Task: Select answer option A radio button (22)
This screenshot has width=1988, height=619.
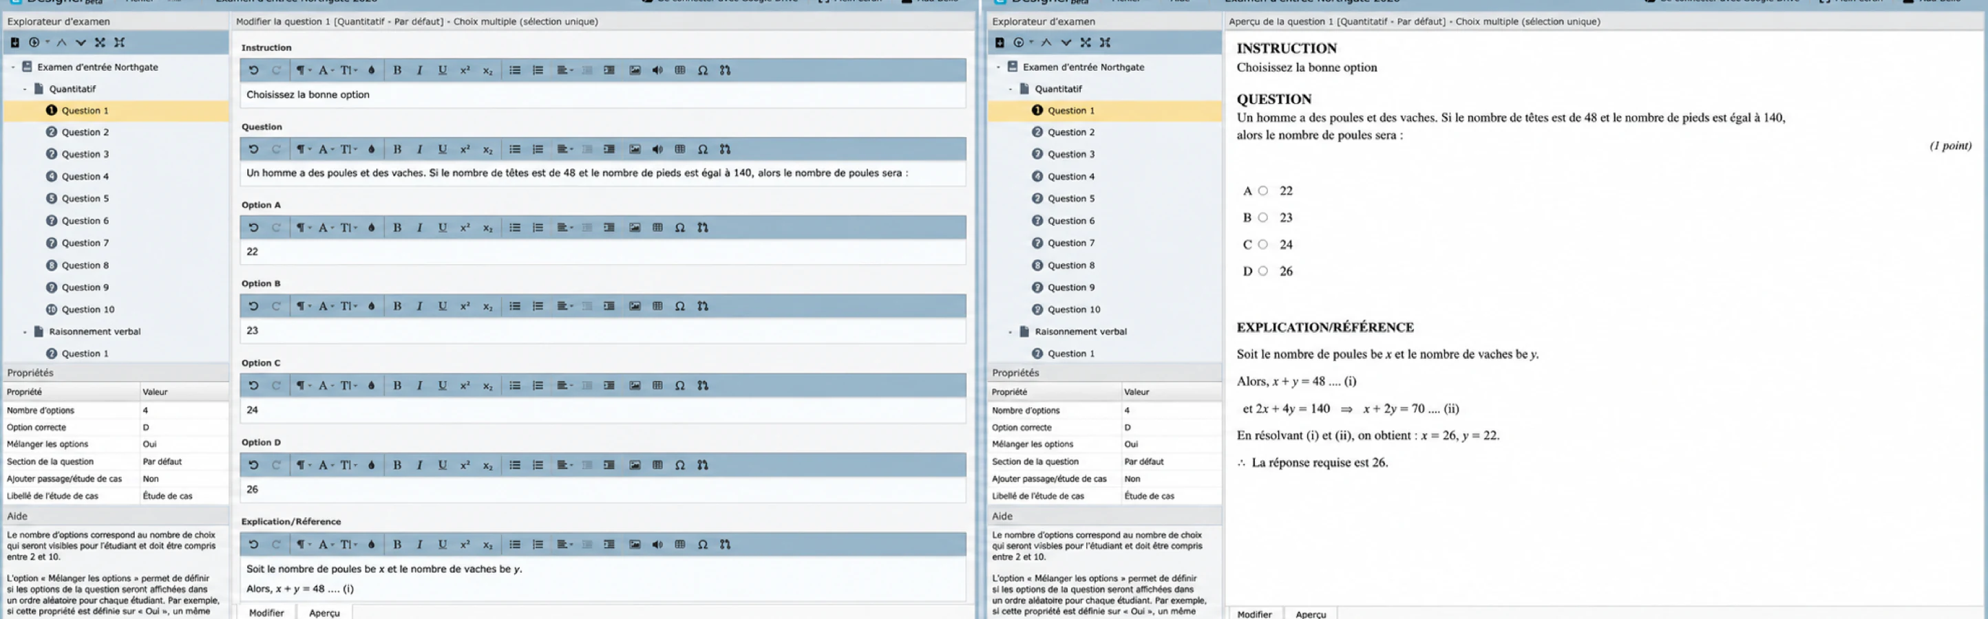Action: click(x=1262, y=191)
